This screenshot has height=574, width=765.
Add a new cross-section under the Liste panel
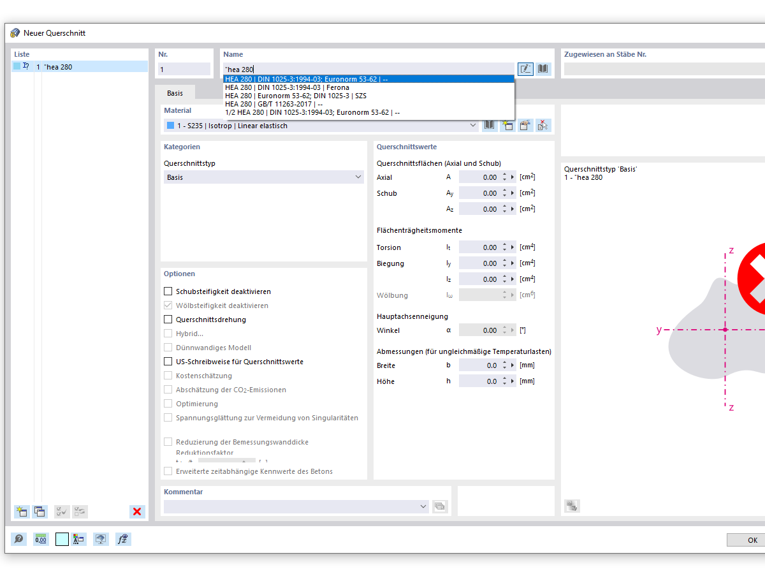pos(22,511)
